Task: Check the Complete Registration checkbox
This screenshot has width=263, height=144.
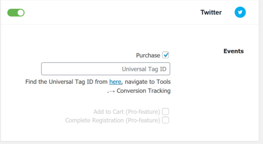Action: pyautogui.click(x=165, y=120)
